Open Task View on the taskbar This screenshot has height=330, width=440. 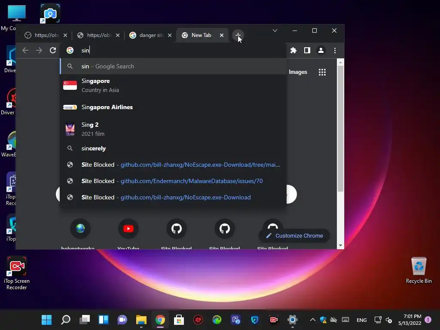85,320
